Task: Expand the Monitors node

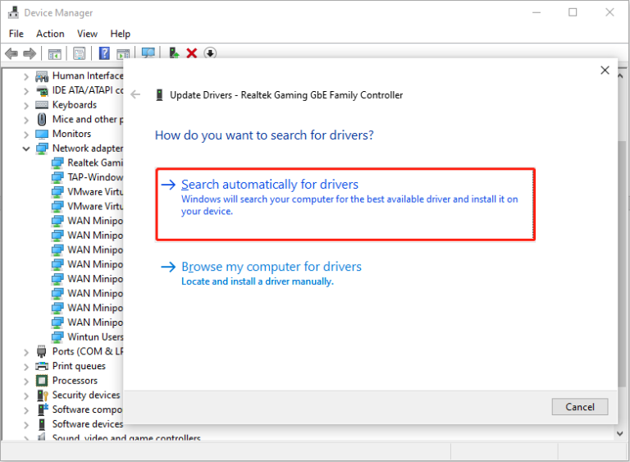Action: 26,135
